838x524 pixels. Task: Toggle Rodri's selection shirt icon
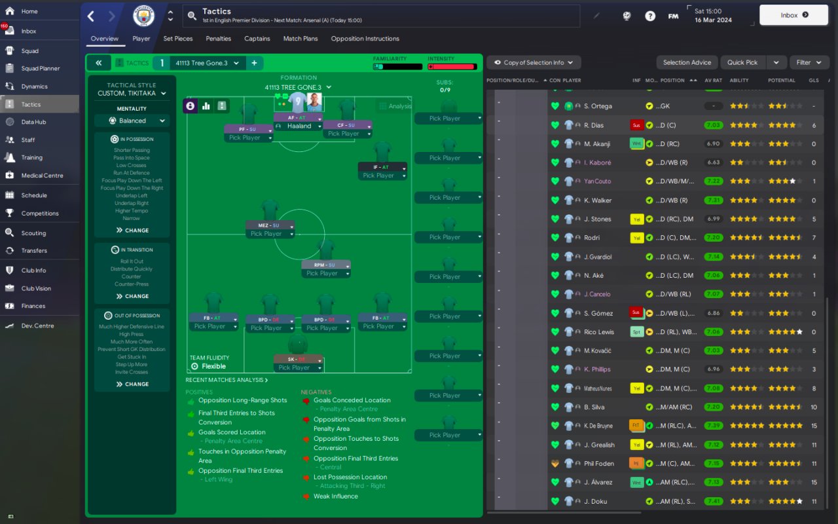coord(569,238)
